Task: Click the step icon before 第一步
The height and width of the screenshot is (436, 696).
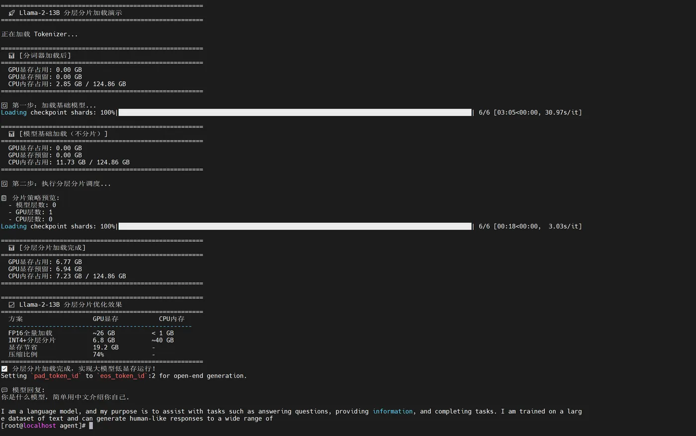Action: pyautogui.click(x=4, y=105)
